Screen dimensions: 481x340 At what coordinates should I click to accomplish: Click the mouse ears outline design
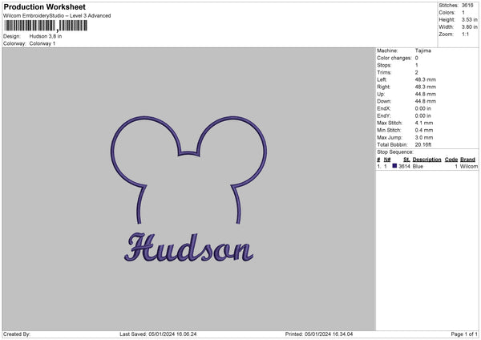[188, 170]
